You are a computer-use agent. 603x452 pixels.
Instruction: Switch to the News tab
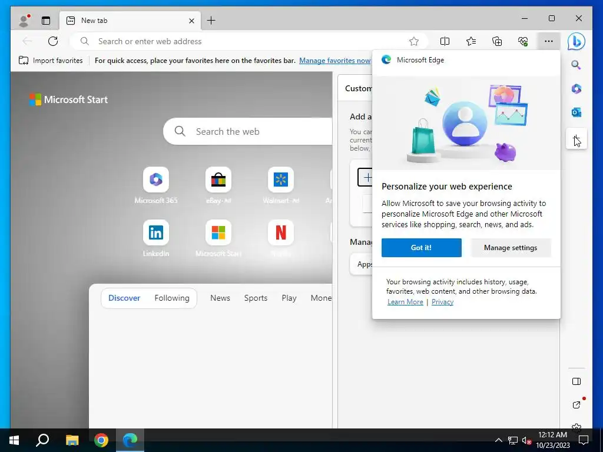pos(220,298)
